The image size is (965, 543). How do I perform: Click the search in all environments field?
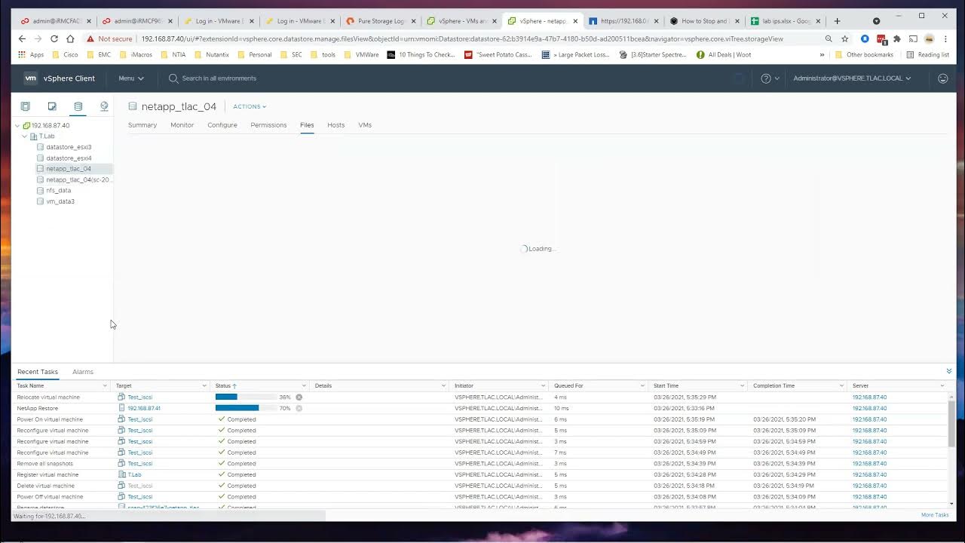pos(219,78)
